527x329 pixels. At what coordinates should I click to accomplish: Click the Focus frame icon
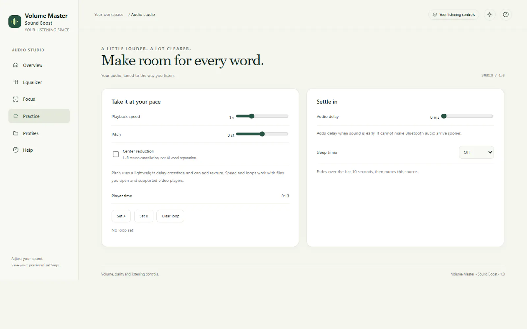coord(15,99)
